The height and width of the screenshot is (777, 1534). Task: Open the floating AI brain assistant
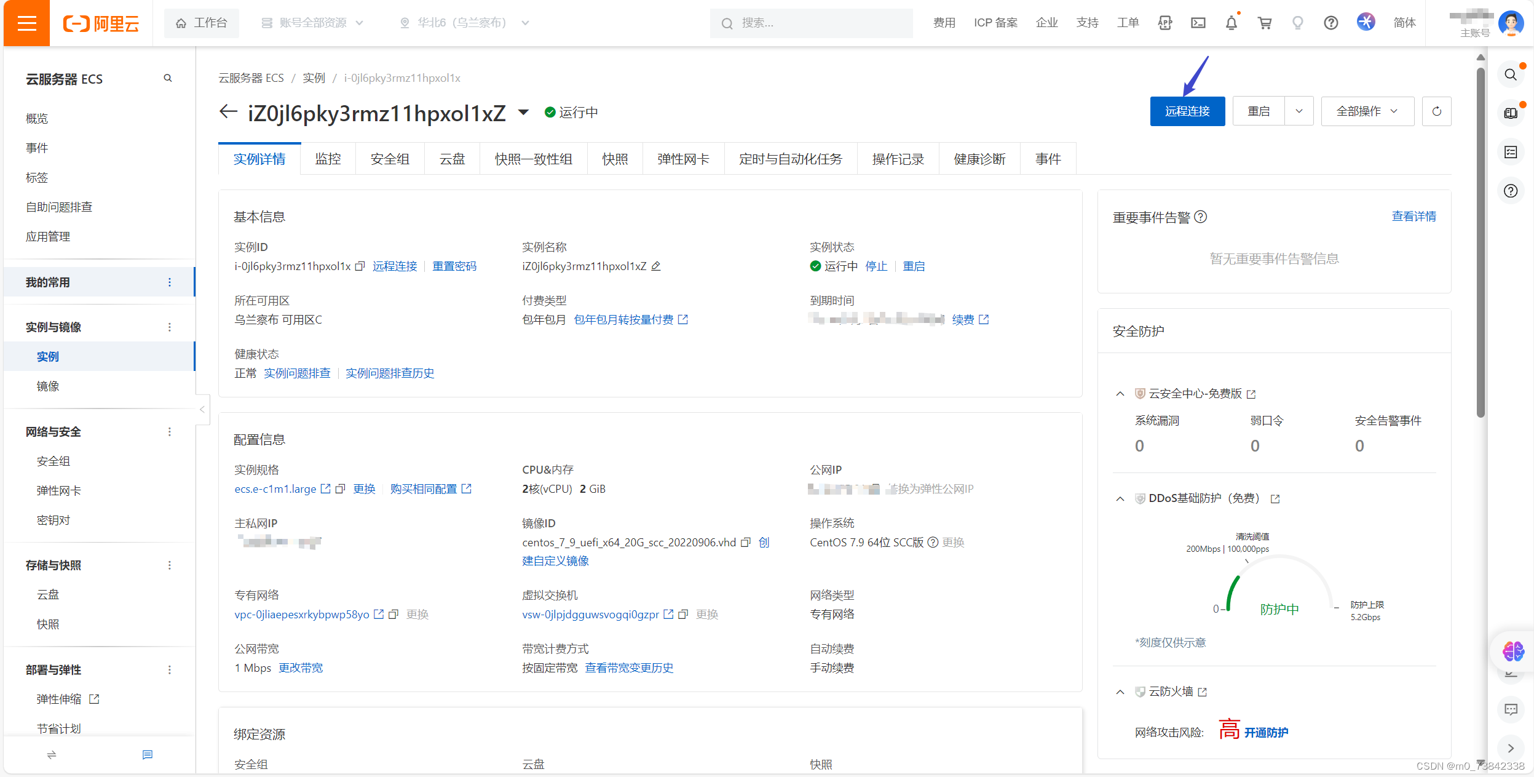[x=1513, y=651]
